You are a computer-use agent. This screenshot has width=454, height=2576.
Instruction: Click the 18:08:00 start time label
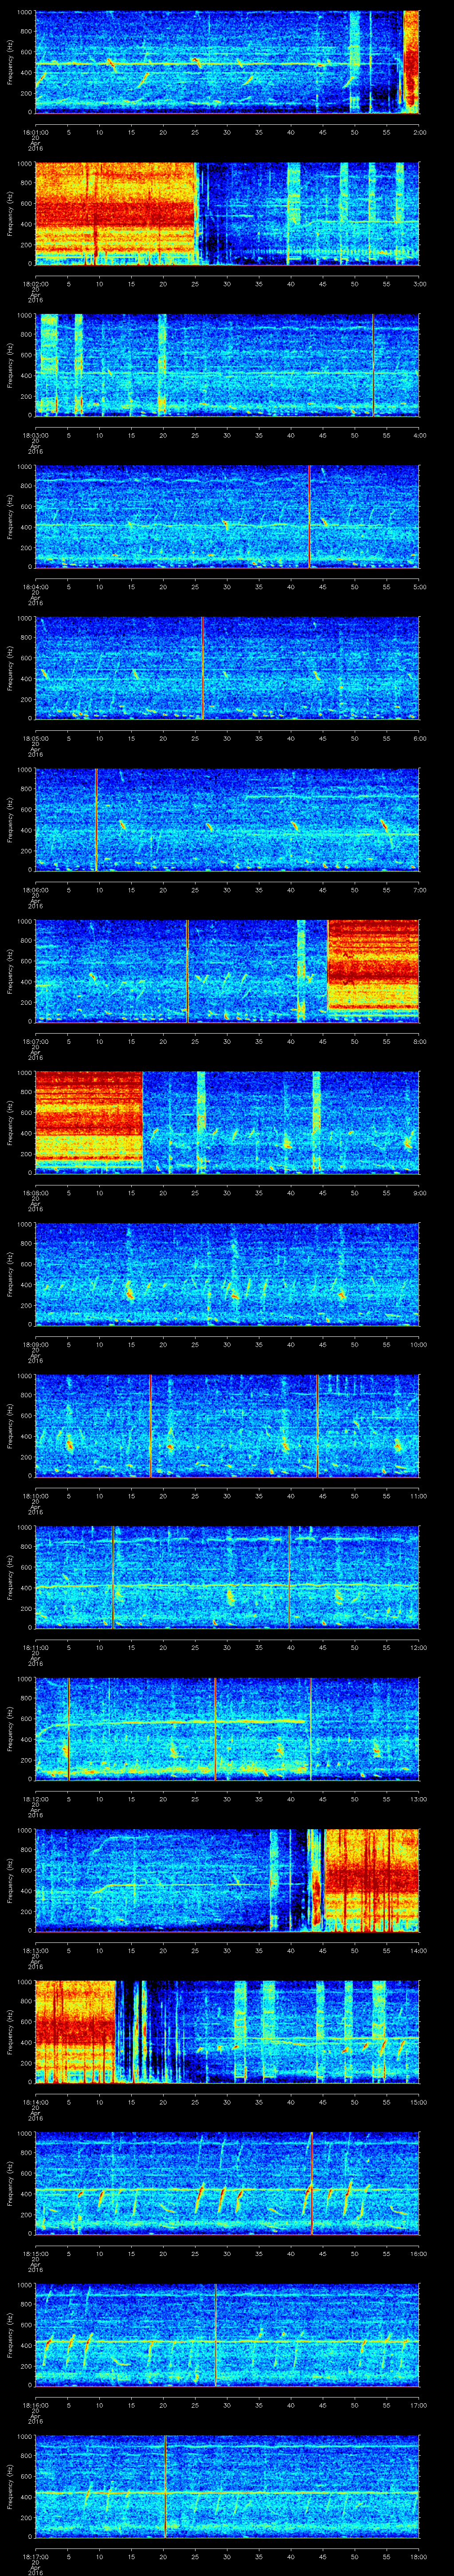coord(35,1192)
